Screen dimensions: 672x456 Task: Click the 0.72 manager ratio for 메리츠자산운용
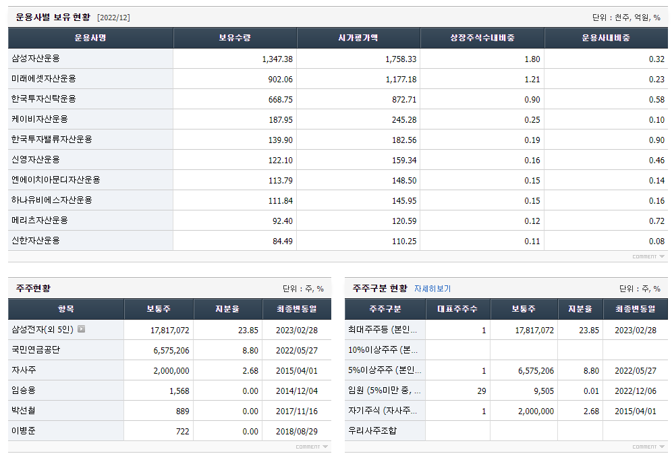pos(656,221)
